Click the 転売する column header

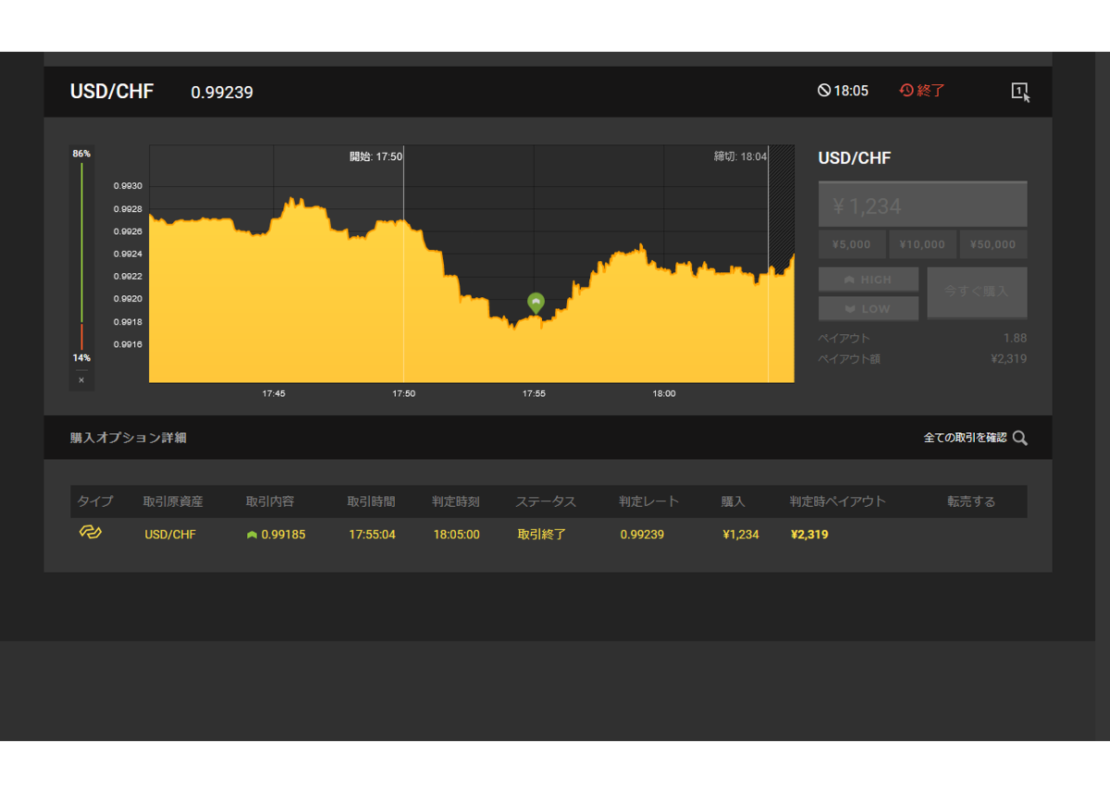(x=971, y=501)
